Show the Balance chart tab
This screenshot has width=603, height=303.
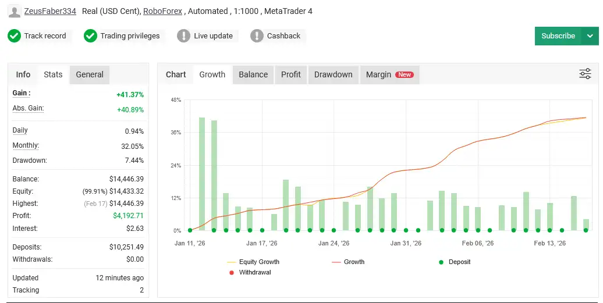[253, 74]
